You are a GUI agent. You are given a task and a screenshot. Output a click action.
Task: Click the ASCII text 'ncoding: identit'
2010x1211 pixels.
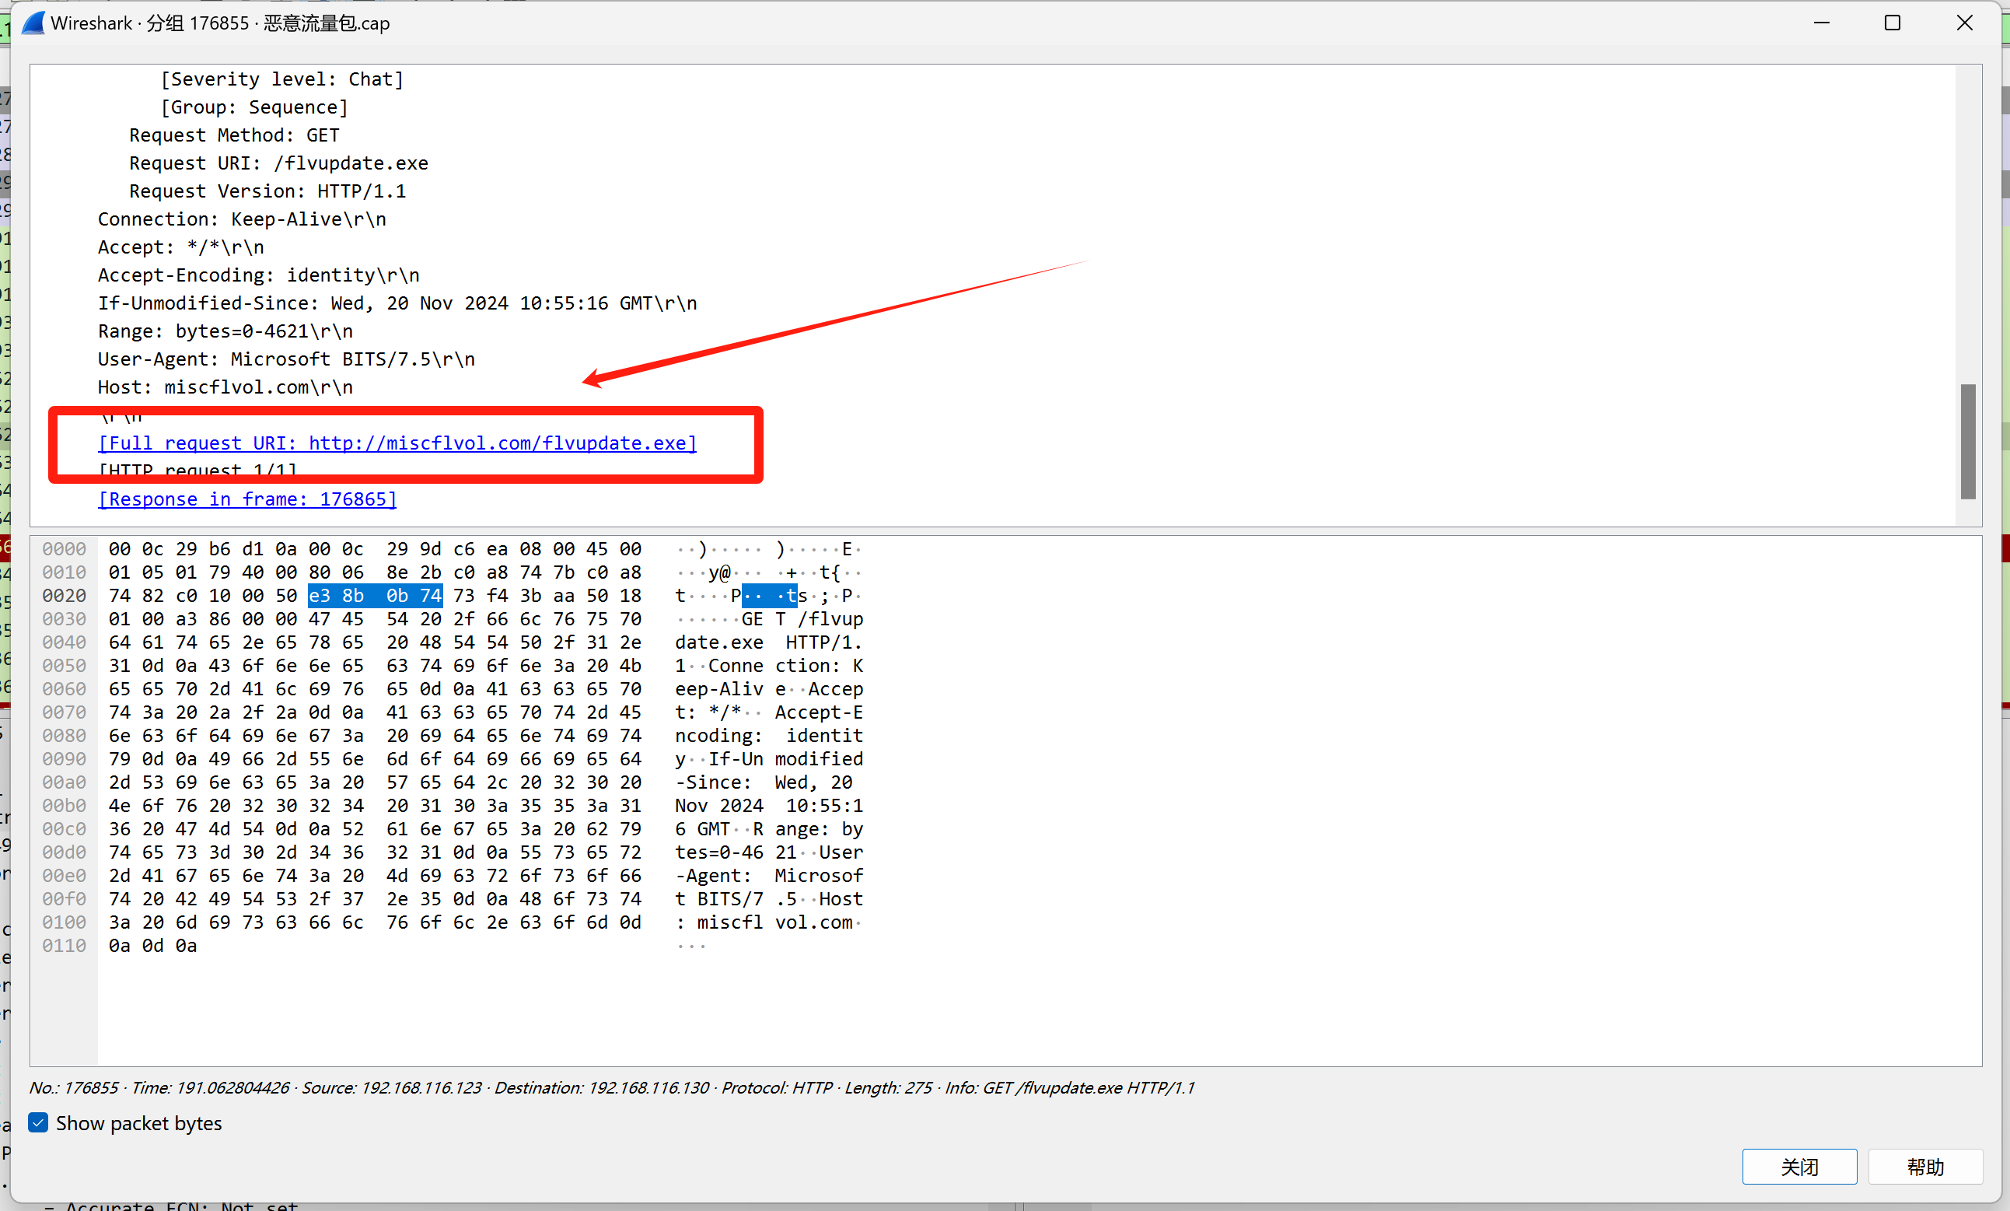[768, 735]
